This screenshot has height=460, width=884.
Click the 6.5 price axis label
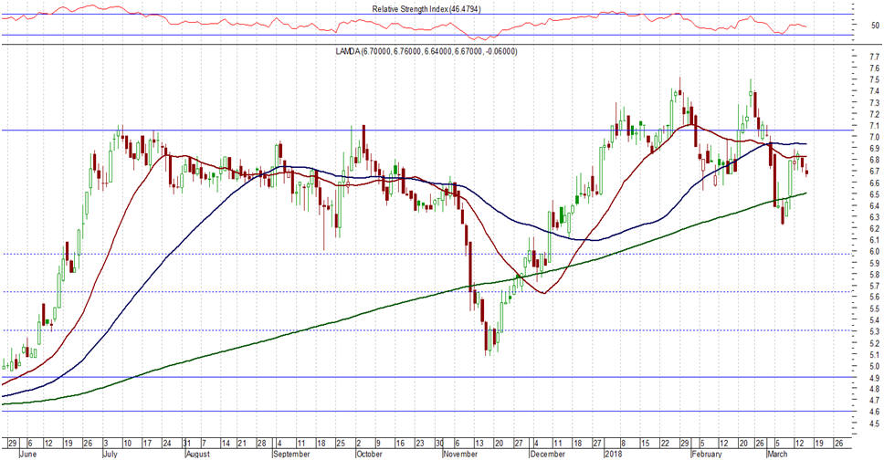(875, 194)
